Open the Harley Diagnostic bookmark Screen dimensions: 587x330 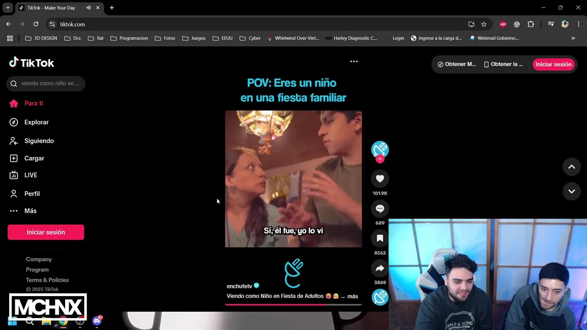(x=351, y=38)
